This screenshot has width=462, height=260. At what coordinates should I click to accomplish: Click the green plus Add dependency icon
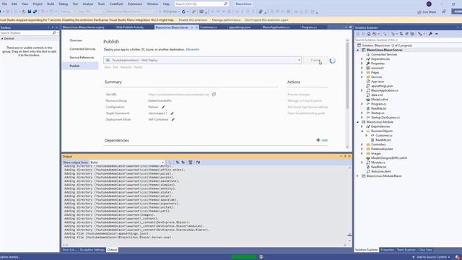click(318, 140)
